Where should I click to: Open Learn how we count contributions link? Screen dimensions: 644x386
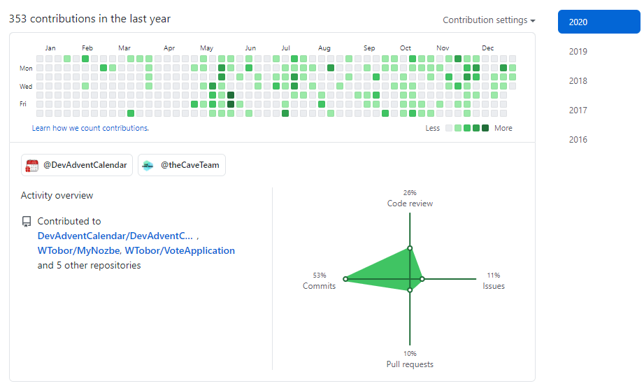click(90, 129)
